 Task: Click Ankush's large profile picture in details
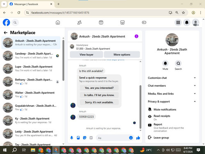click(172, 40)
